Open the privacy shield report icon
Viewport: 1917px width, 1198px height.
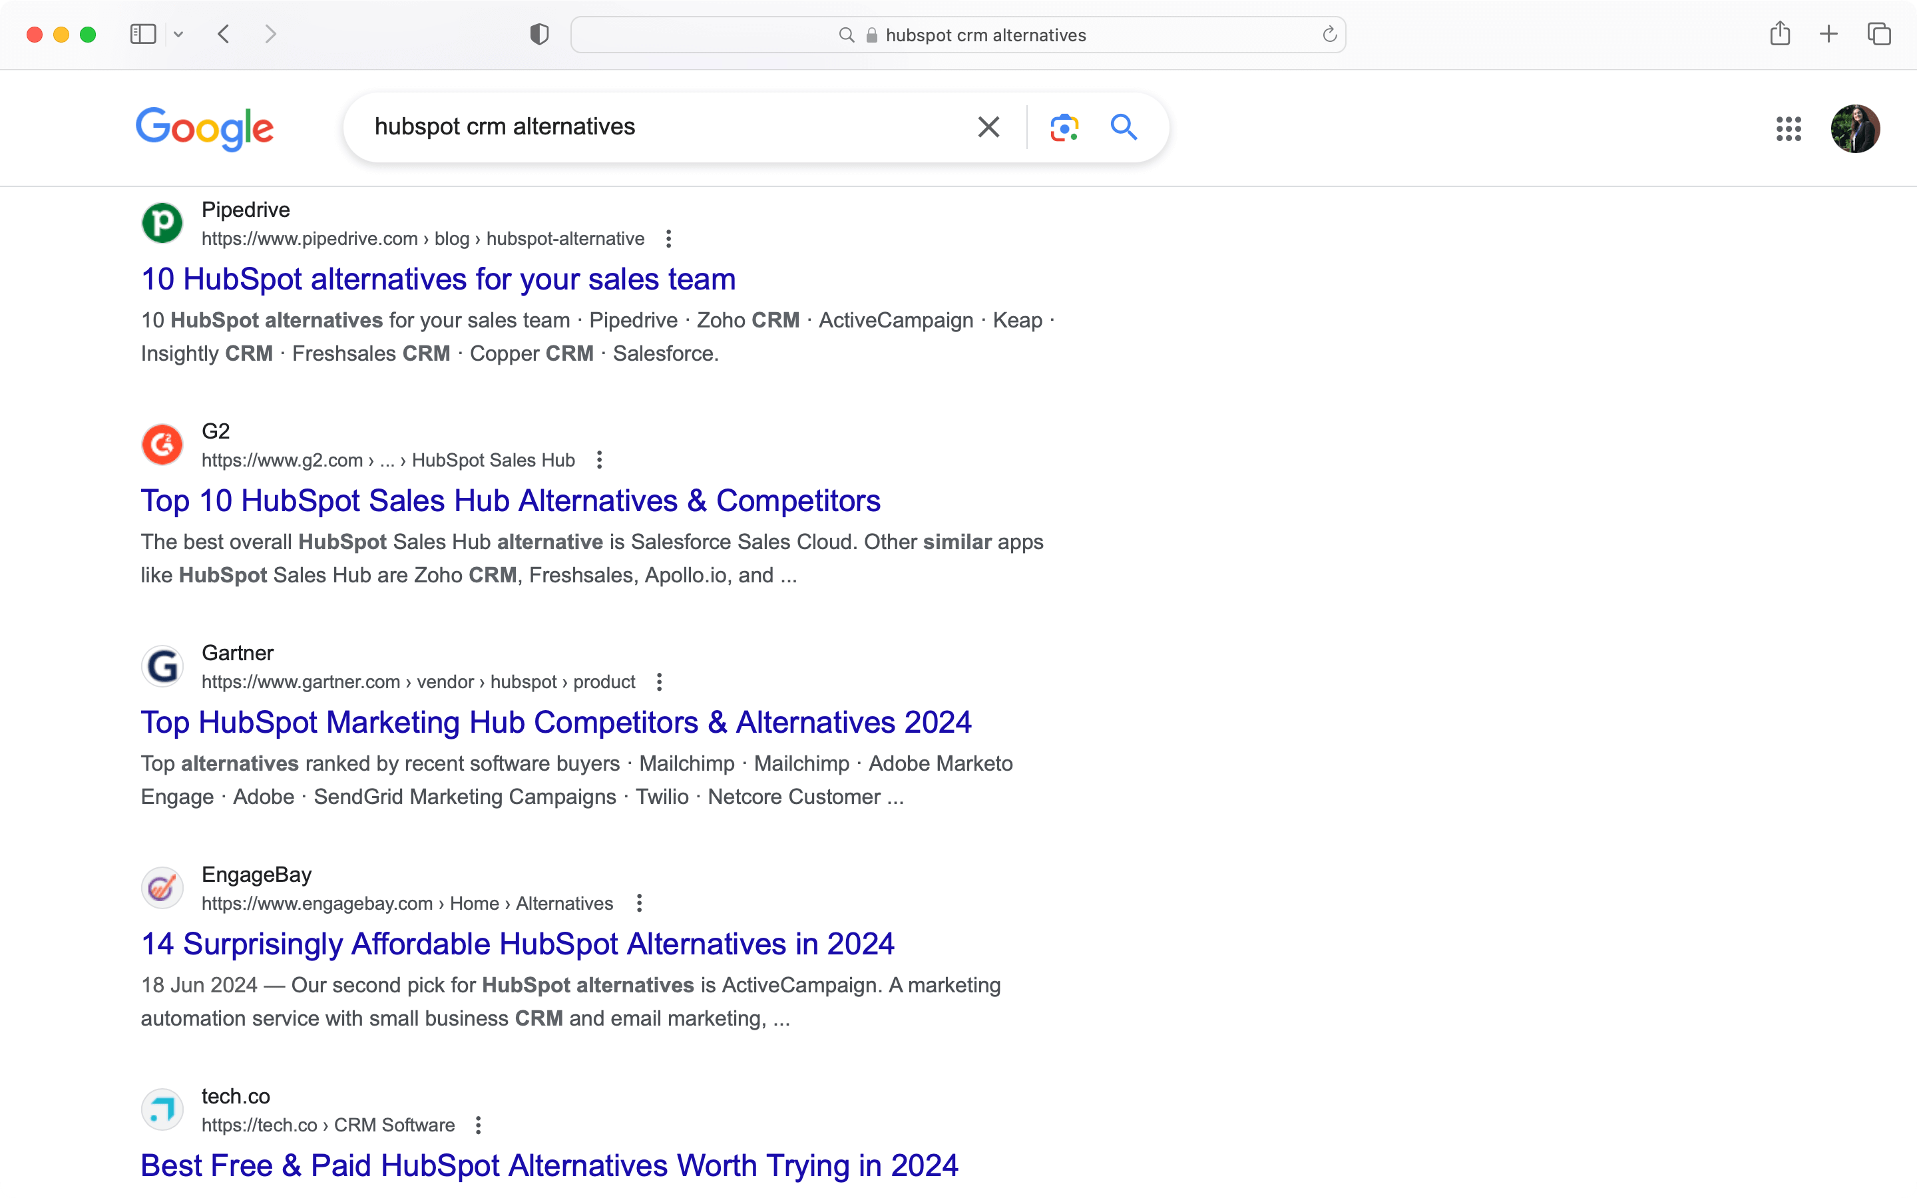point(539,34)
